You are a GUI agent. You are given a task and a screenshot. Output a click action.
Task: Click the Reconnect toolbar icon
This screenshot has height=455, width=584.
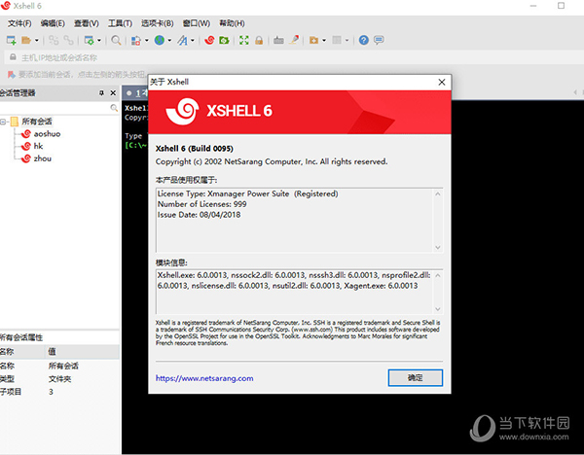coord(54,40)
